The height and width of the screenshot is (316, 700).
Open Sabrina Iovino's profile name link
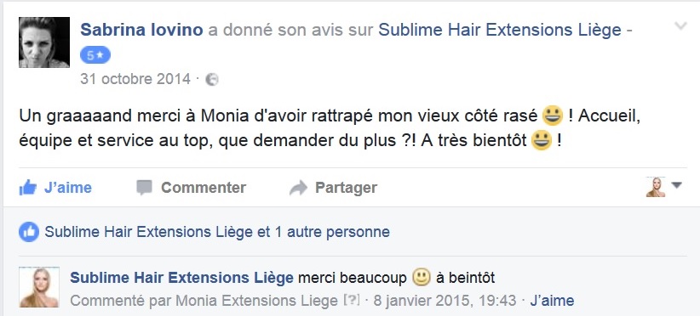tap(141, 31)
